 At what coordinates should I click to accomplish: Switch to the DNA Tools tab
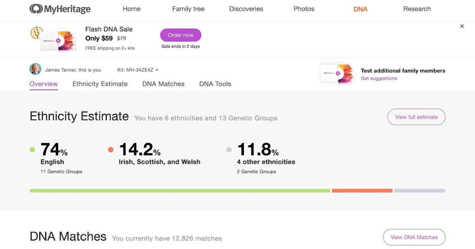215,84
